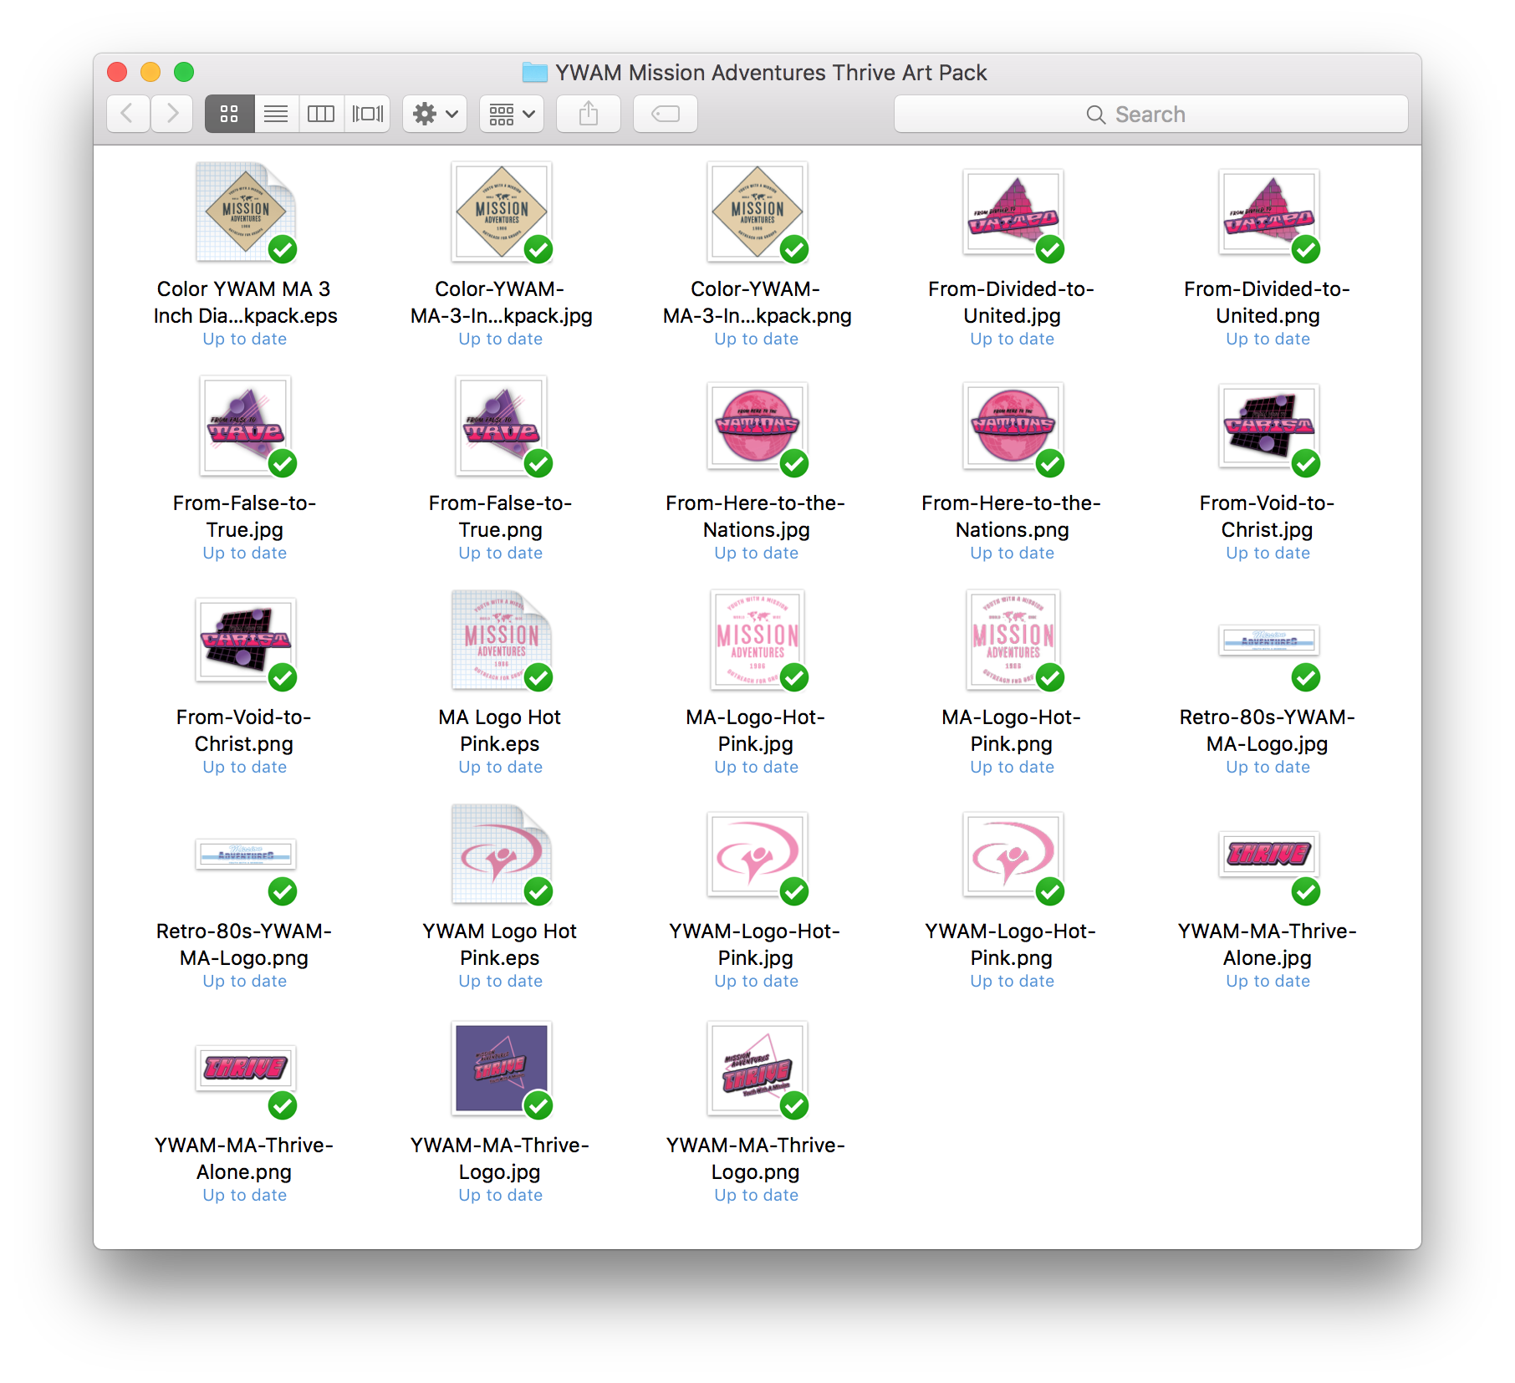
Task: Switch to column view
Action: (321, 114)
